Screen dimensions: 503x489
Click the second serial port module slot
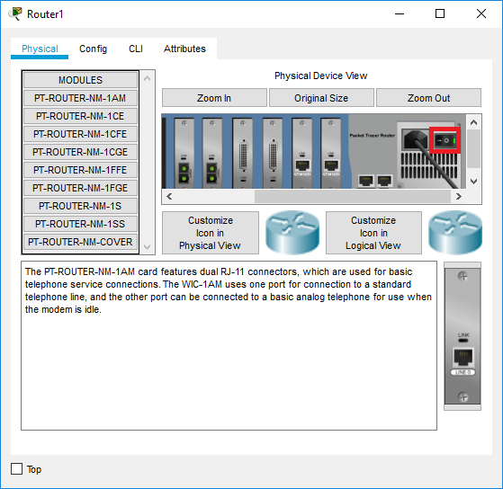click(x=273, y=153)
